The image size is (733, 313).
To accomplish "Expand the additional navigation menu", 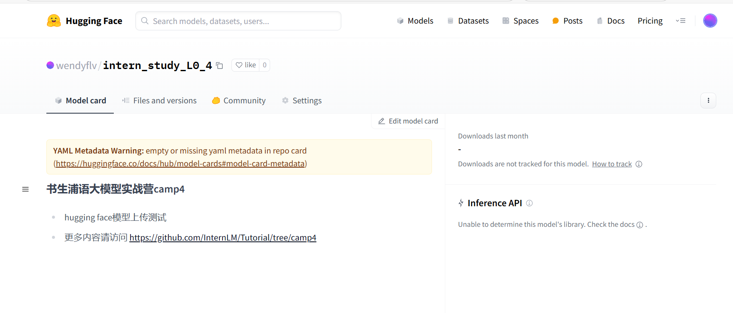I will tap(681, 21).
